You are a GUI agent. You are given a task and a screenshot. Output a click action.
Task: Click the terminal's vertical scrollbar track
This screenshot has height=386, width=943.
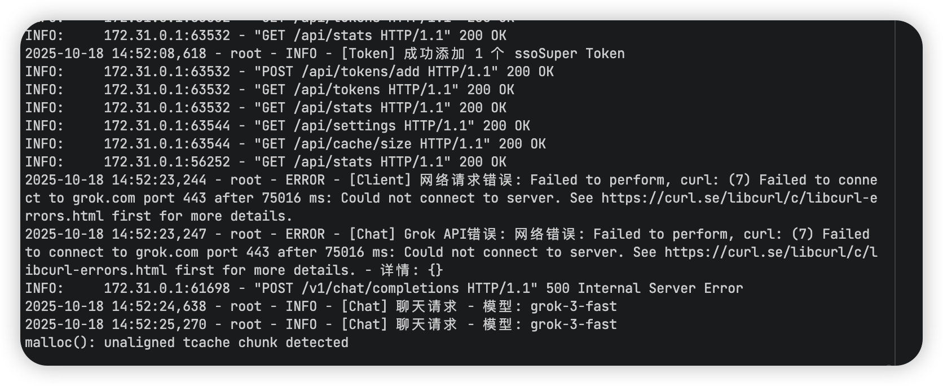pyautogui.click(x=908, y=192)
